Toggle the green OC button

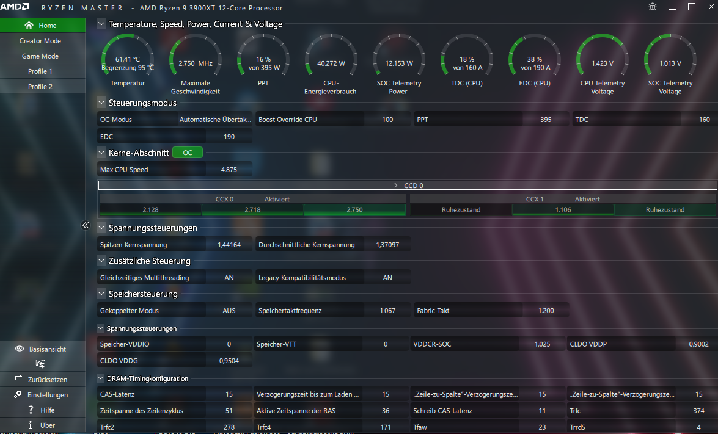[x=187, y=152]
